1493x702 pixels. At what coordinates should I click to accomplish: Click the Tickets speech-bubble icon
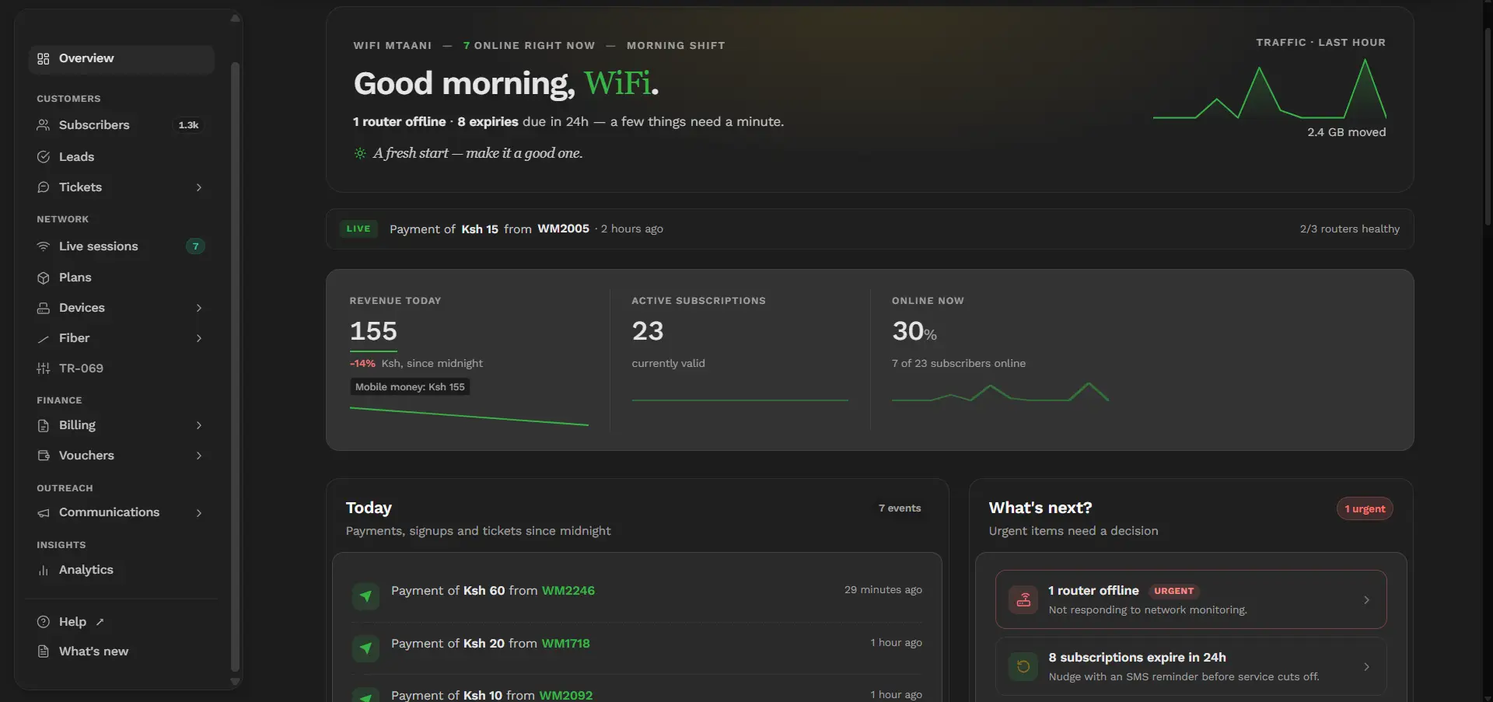[44, 187]
